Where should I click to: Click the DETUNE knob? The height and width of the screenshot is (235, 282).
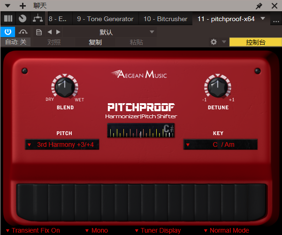tap(218, 86)
